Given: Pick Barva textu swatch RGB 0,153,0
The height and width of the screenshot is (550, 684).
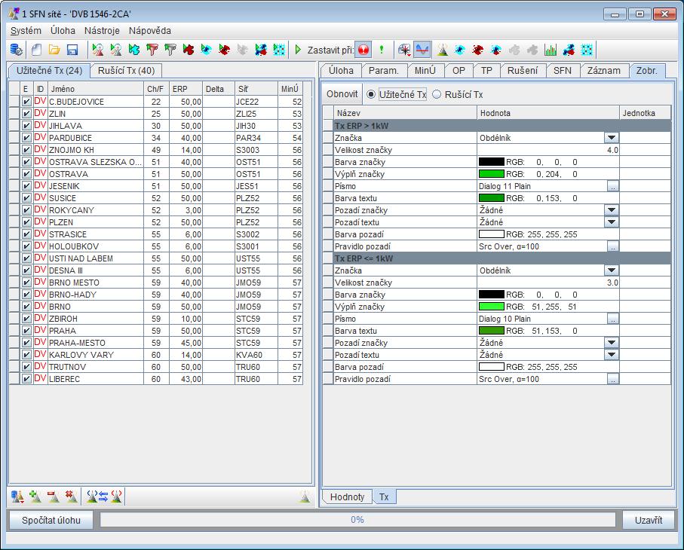Looking at the screenshot, I should pyautogui.click(x=491, y=198).
